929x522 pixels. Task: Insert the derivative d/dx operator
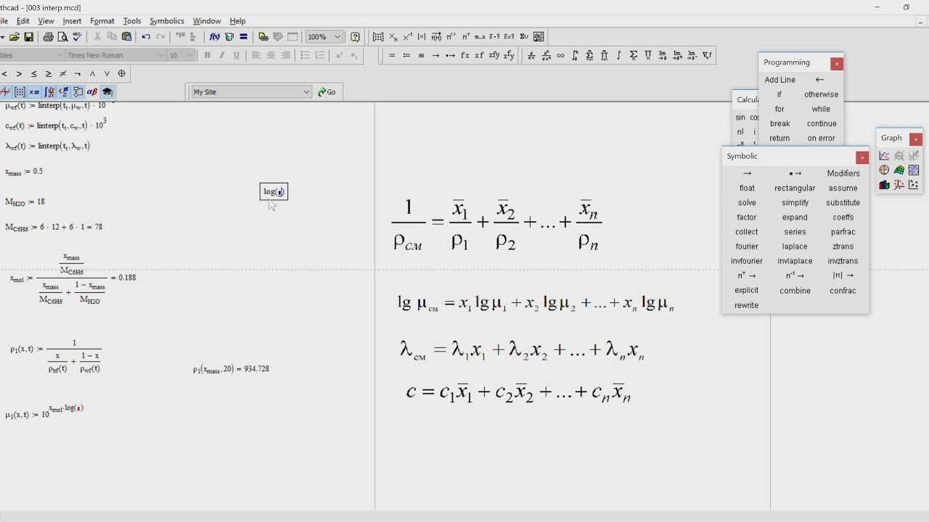(x=531, y=56)
